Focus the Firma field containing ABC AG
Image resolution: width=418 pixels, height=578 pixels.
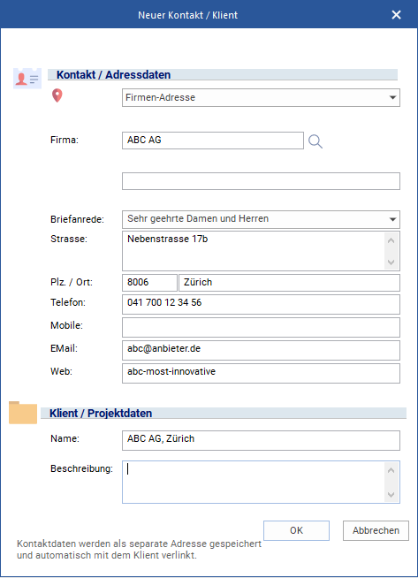(x=213, y=141)
